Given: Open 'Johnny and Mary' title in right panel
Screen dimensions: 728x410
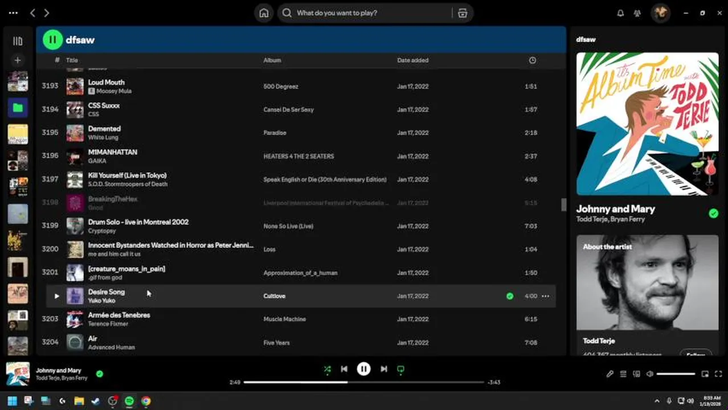Looking at the screenshot, I should tap(616, 209).
